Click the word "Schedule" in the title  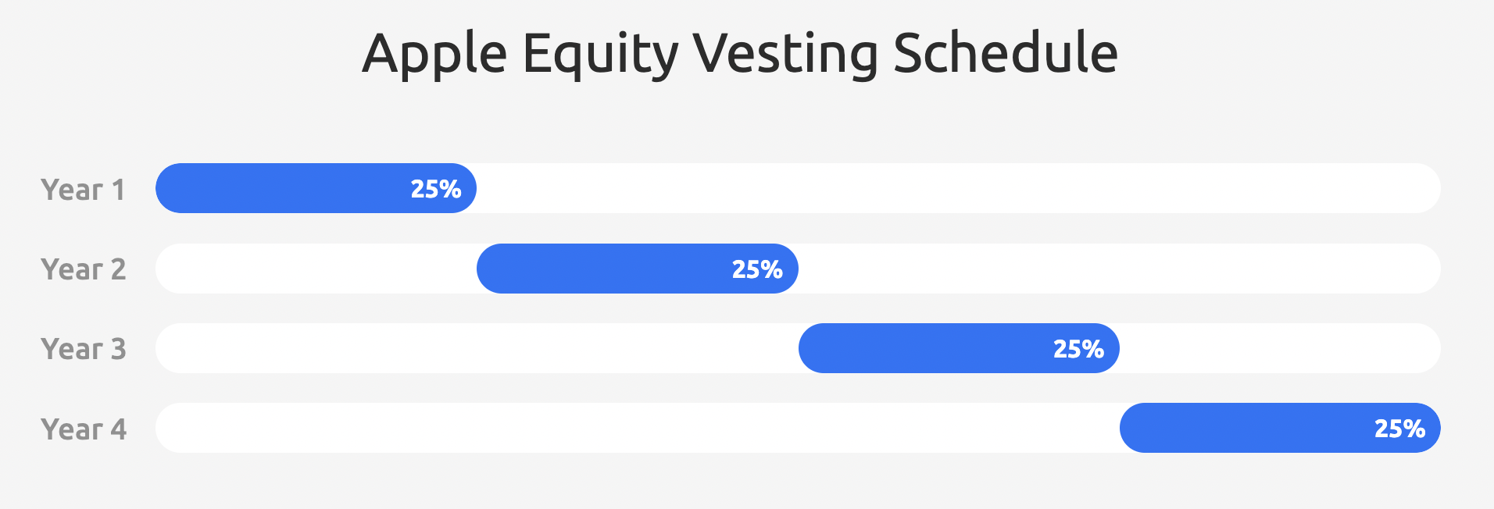click(1005, 55)
